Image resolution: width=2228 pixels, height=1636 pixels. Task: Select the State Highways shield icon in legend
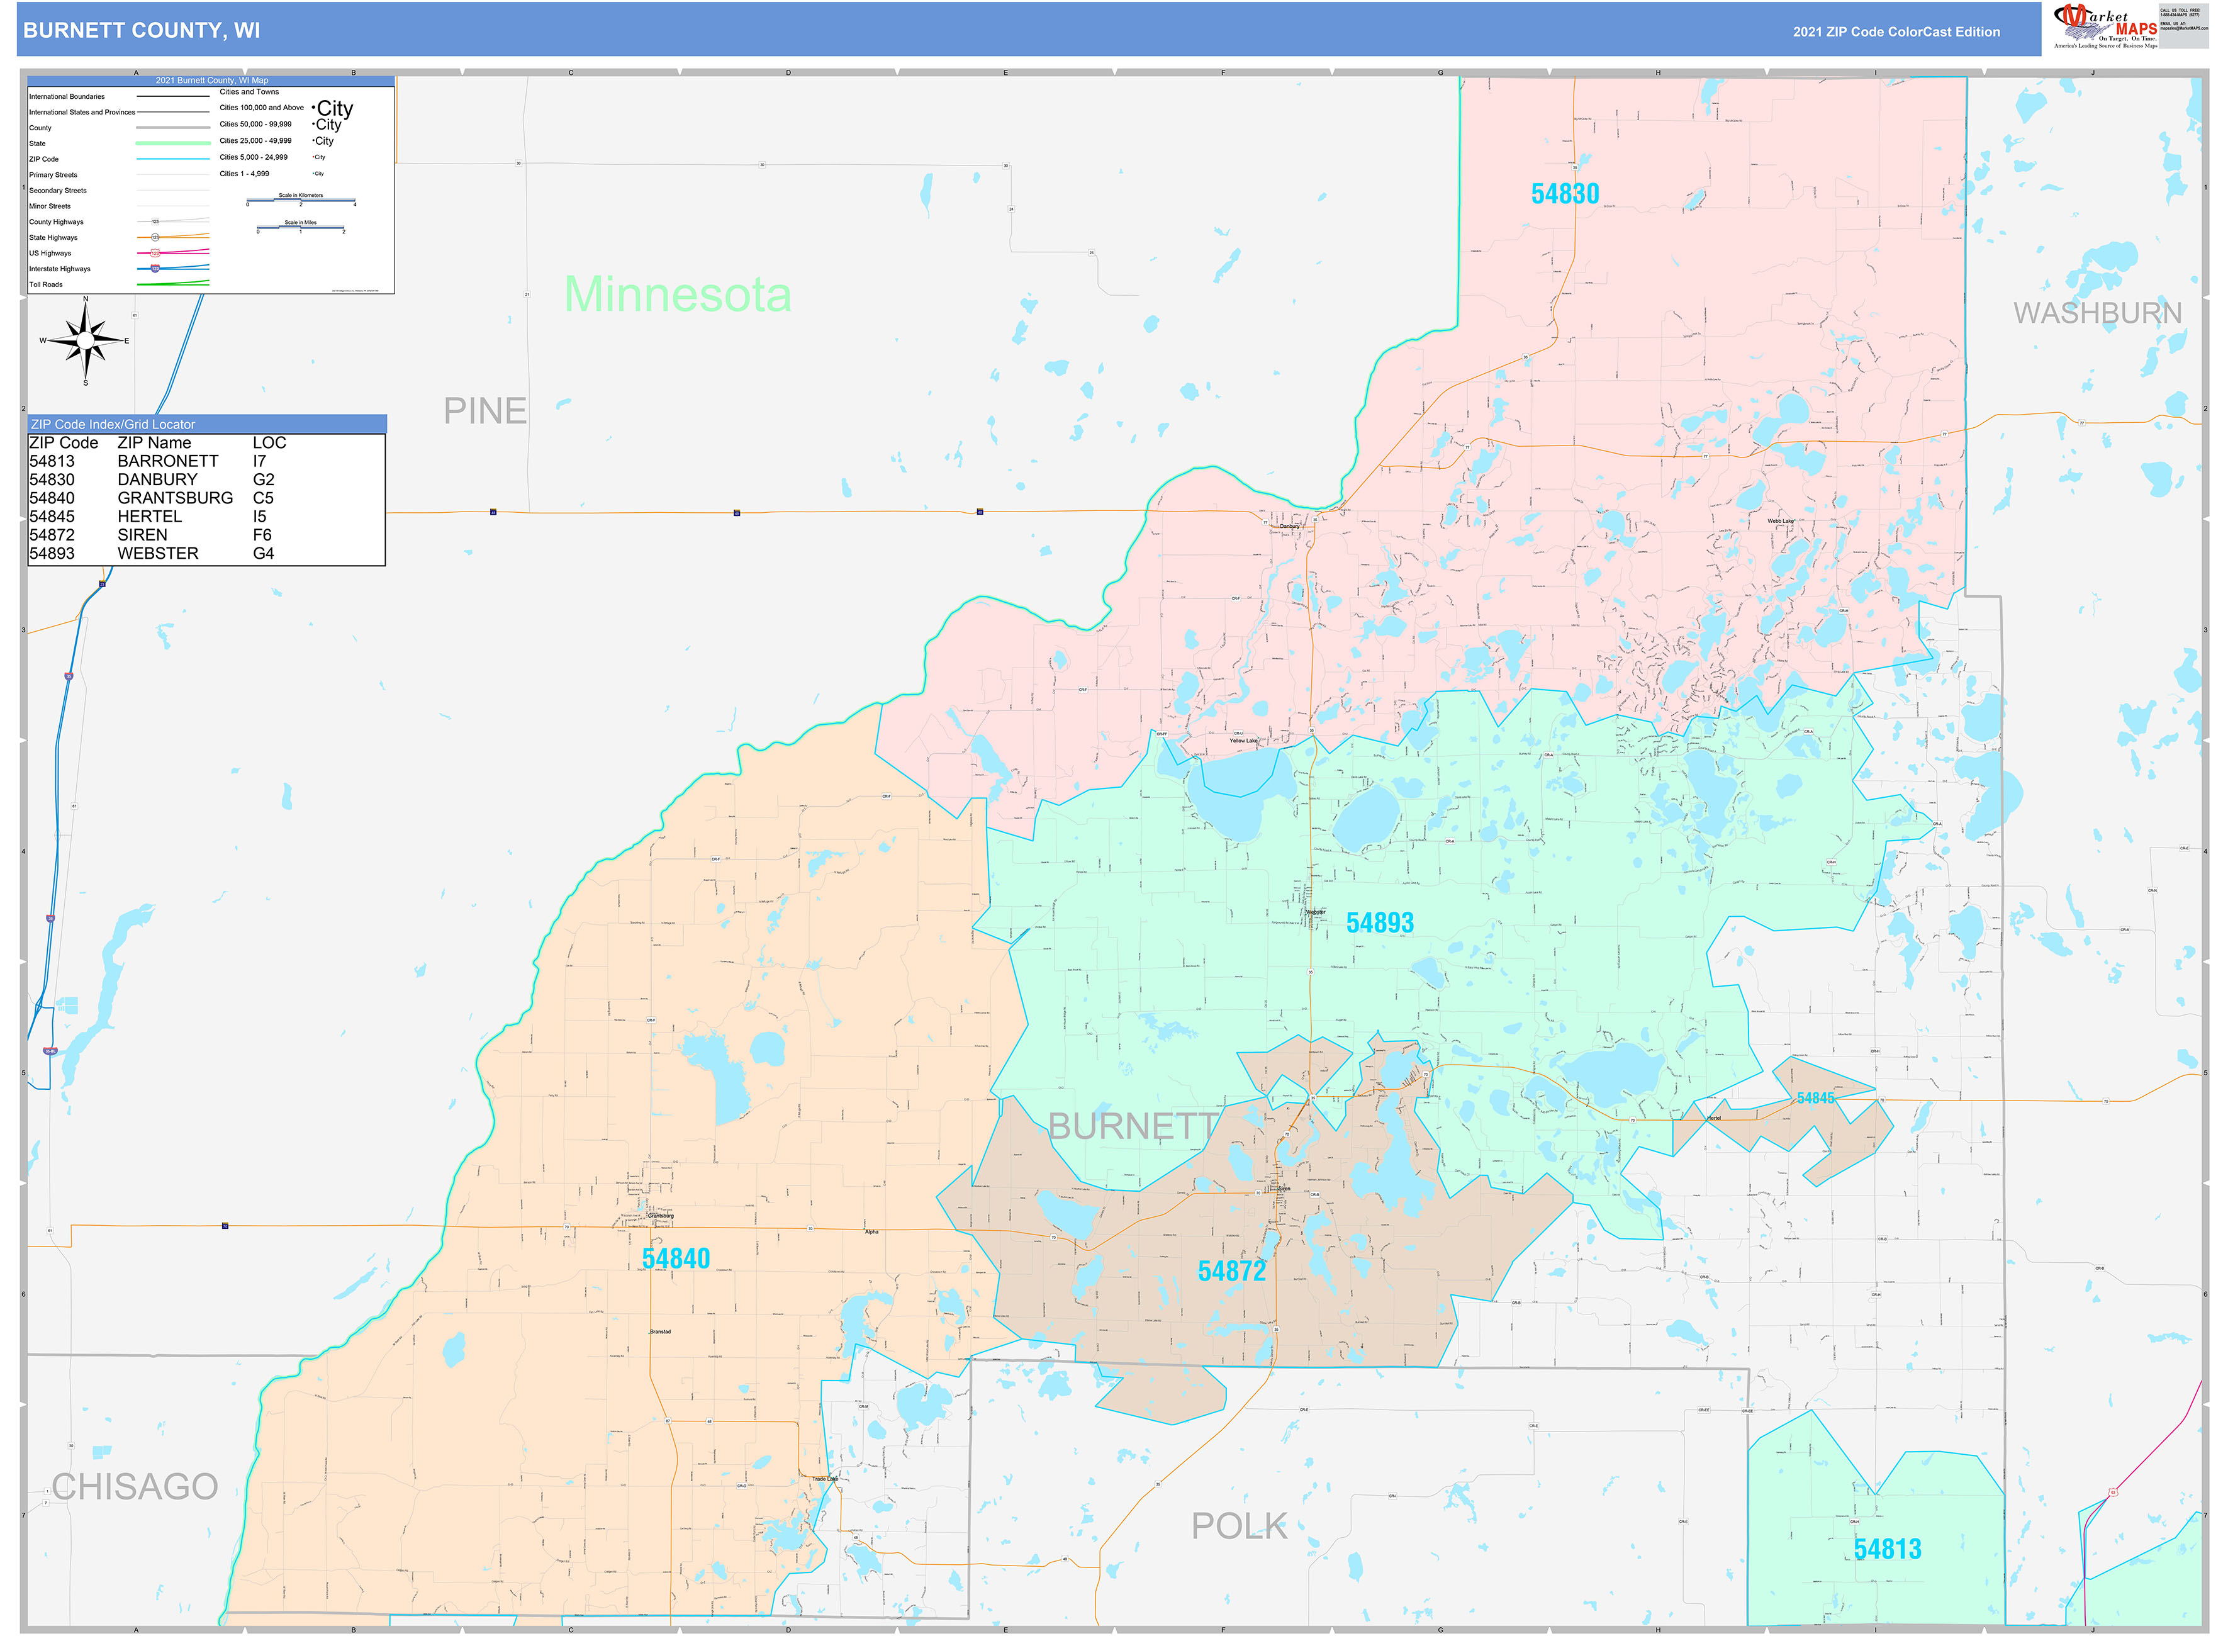(157, 238)
